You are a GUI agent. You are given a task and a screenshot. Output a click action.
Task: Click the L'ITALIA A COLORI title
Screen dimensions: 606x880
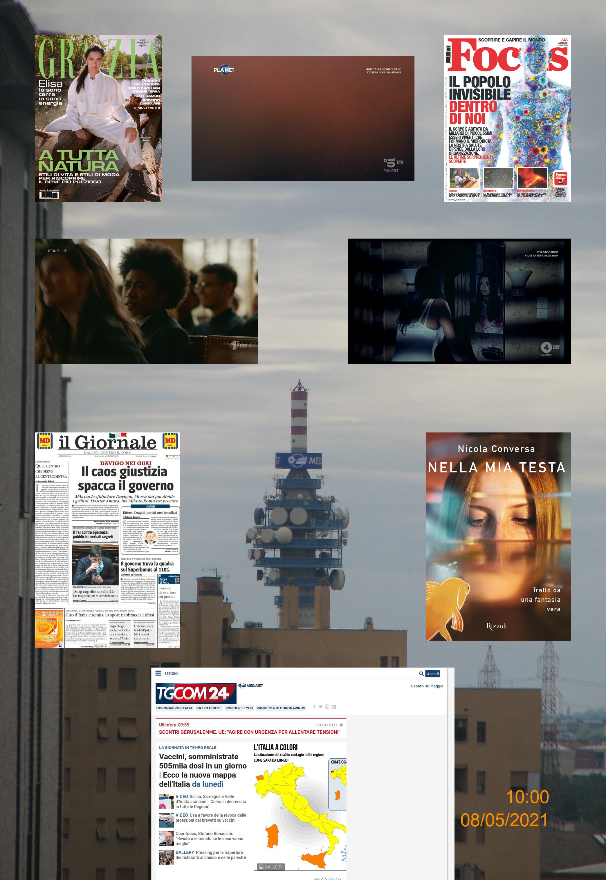(x=276, y=747)
